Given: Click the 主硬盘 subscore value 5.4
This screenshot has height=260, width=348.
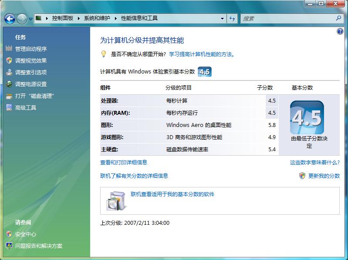Looking at the screenshot, I should (272, 149).
